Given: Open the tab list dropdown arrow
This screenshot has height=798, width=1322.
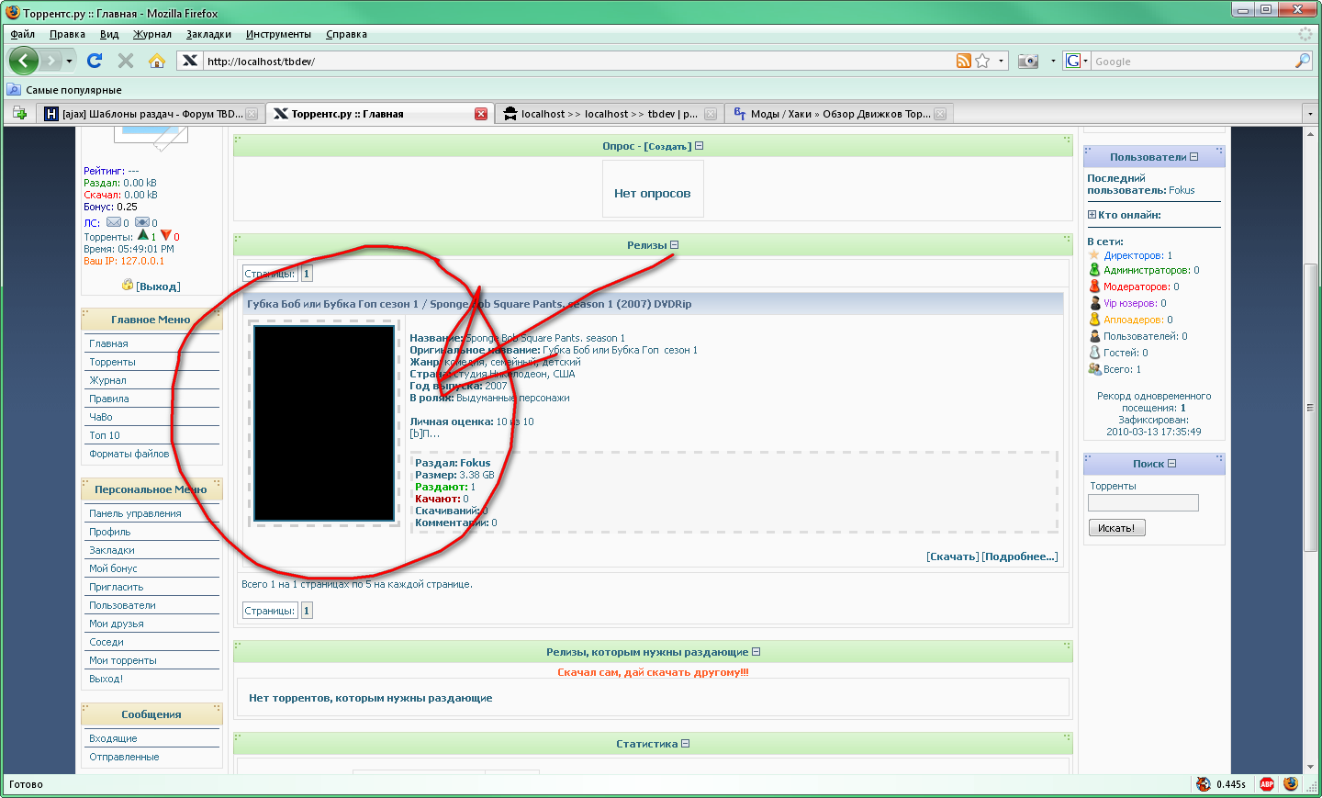Looking at the screenshot, I should [x=1309, y=114].
